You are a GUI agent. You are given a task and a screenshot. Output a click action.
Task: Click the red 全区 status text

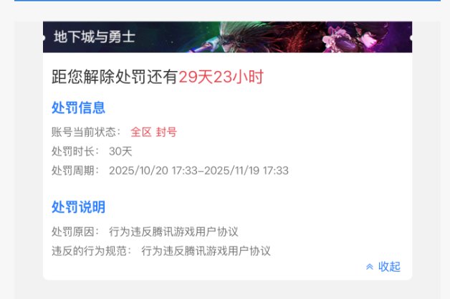click(x=141, y=132)
